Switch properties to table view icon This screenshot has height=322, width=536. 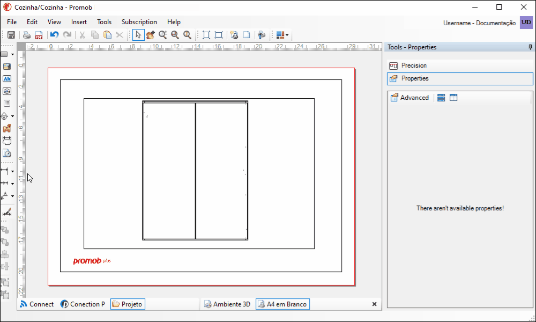coord(453,98)
